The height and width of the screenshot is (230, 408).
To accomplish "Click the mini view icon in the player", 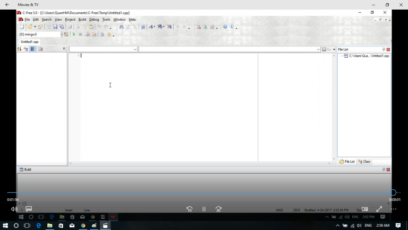I will click(365, 209).
